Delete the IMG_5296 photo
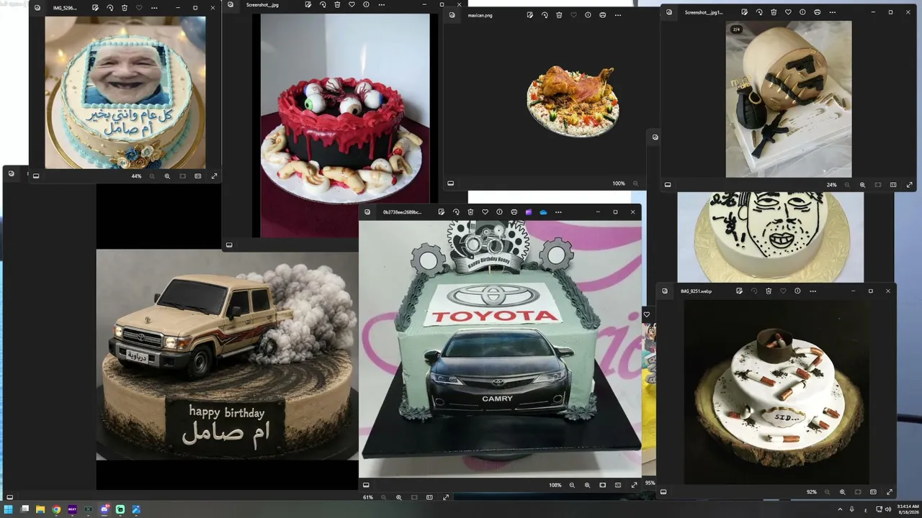This screenshot has height=518, width=922. point(125,8)
